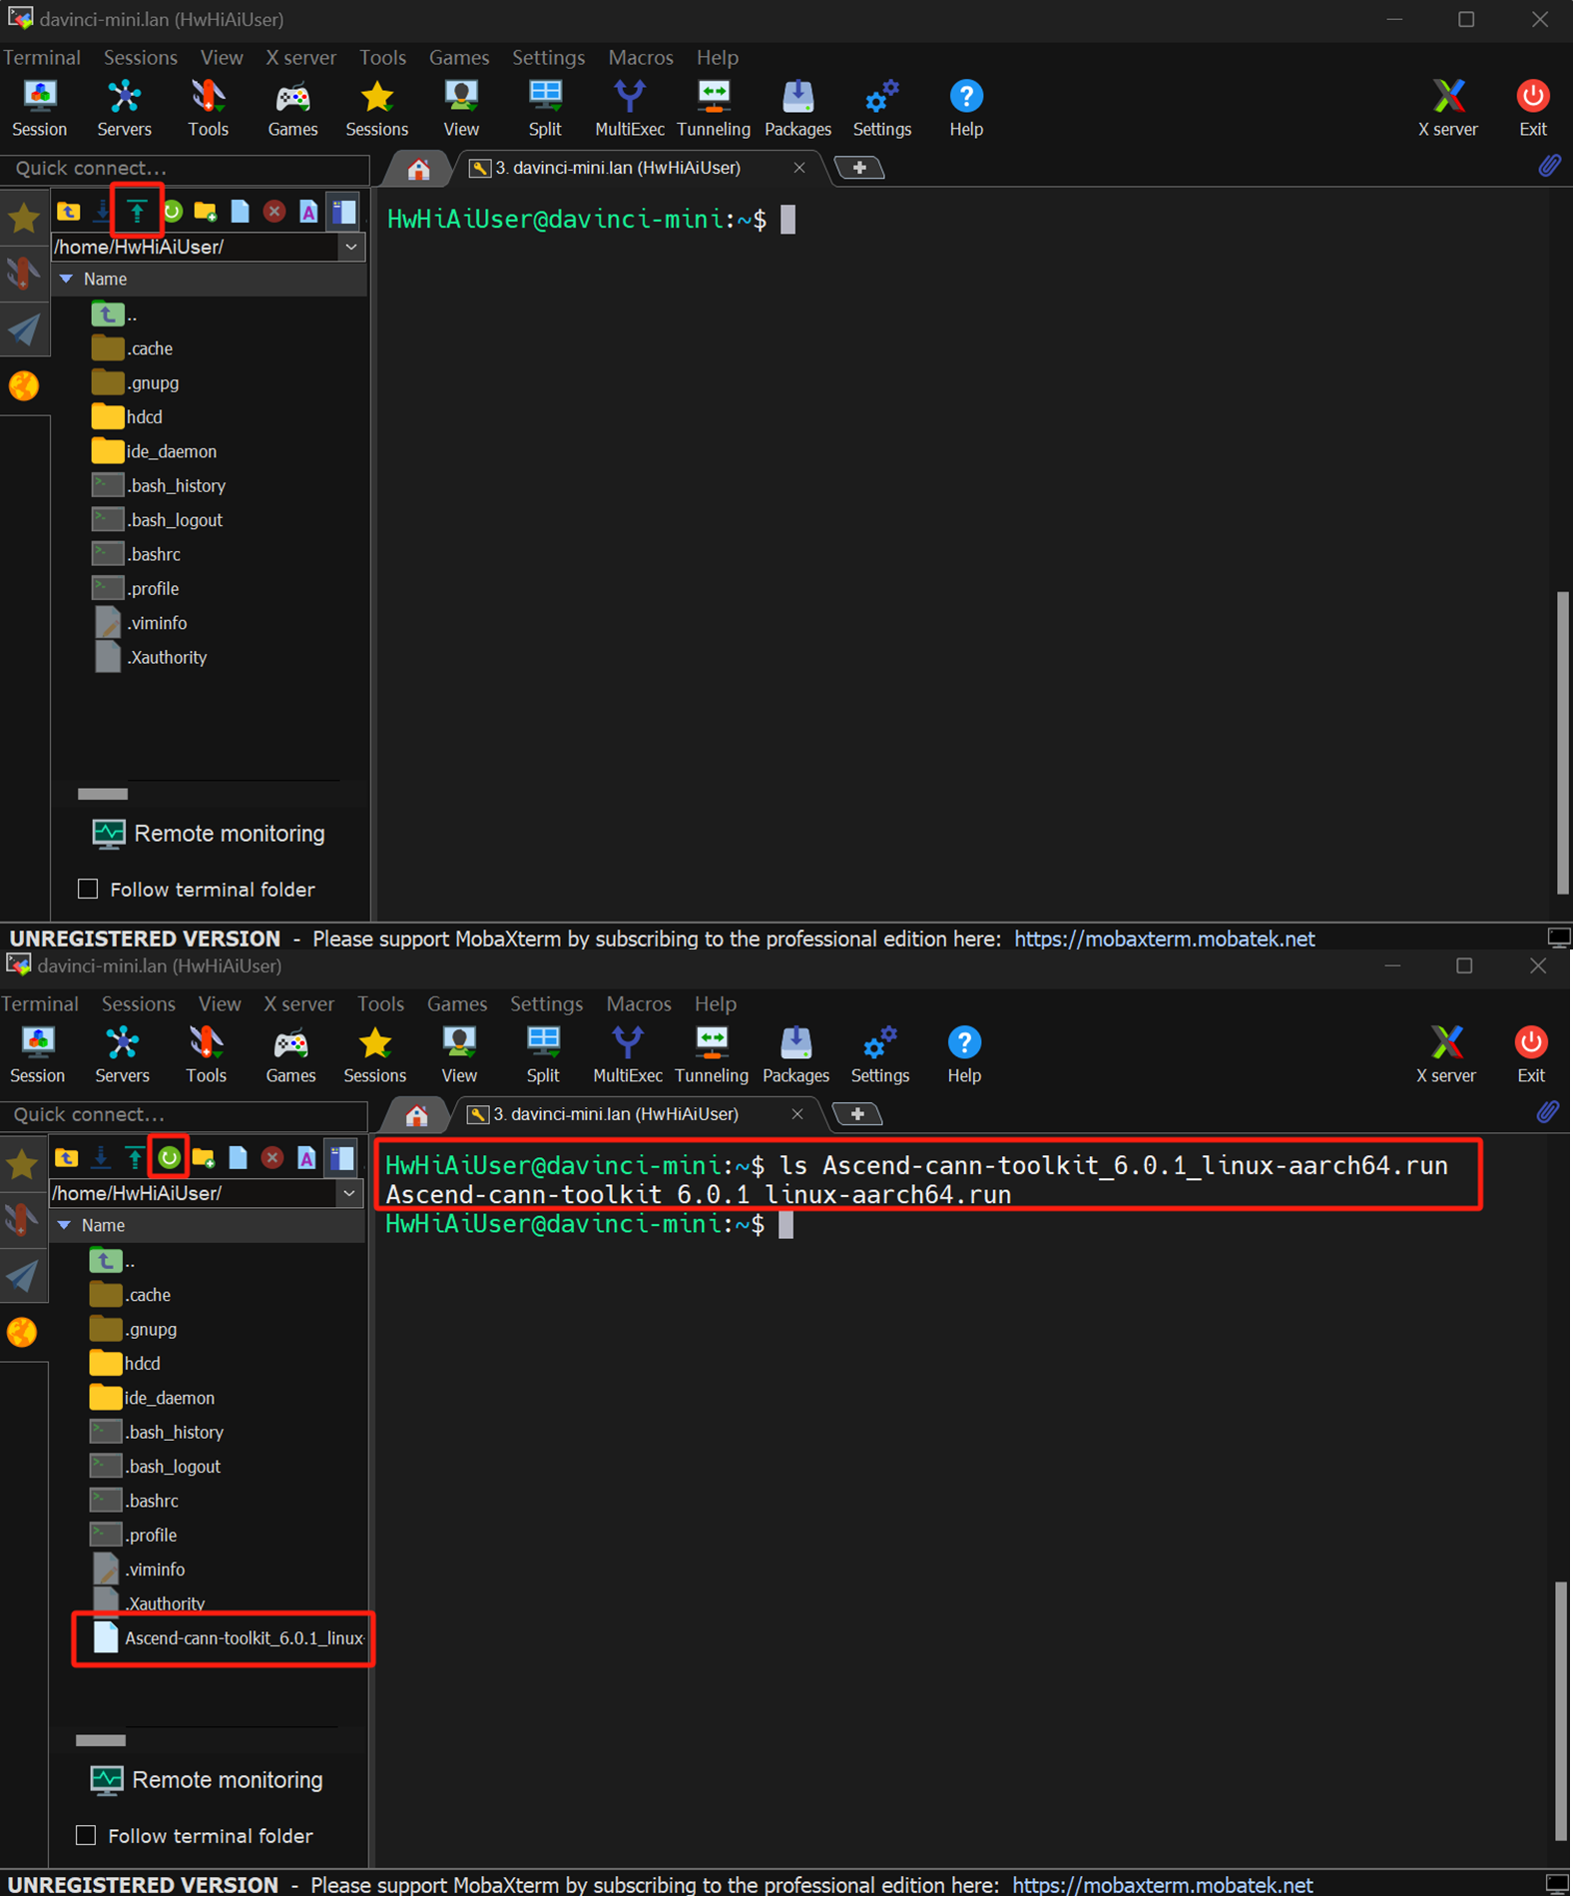Image resolution: width=1573 pixels, height=1896 pixels.
Task: Tick Follow terminal folder checkbox in lower window
Action: [86, 1835]
